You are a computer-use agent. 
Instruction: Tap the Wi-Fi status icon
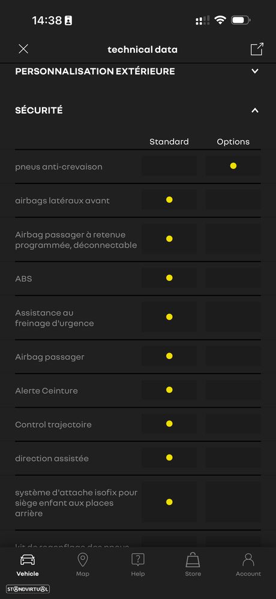pyautogui.click(x=220, y=20)
